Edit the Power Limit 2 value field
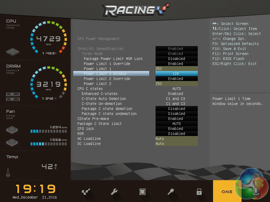Image resolution: width=270 pixels, height=202 pixels. tap(176, 83)
